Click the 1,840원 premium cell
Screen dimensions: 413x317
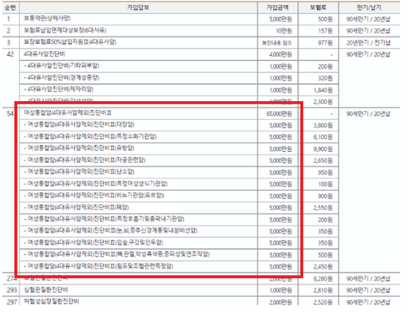[323, 90]
